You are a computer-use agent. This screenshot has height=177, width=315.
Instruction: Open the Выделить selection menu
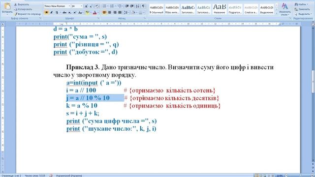303,14
